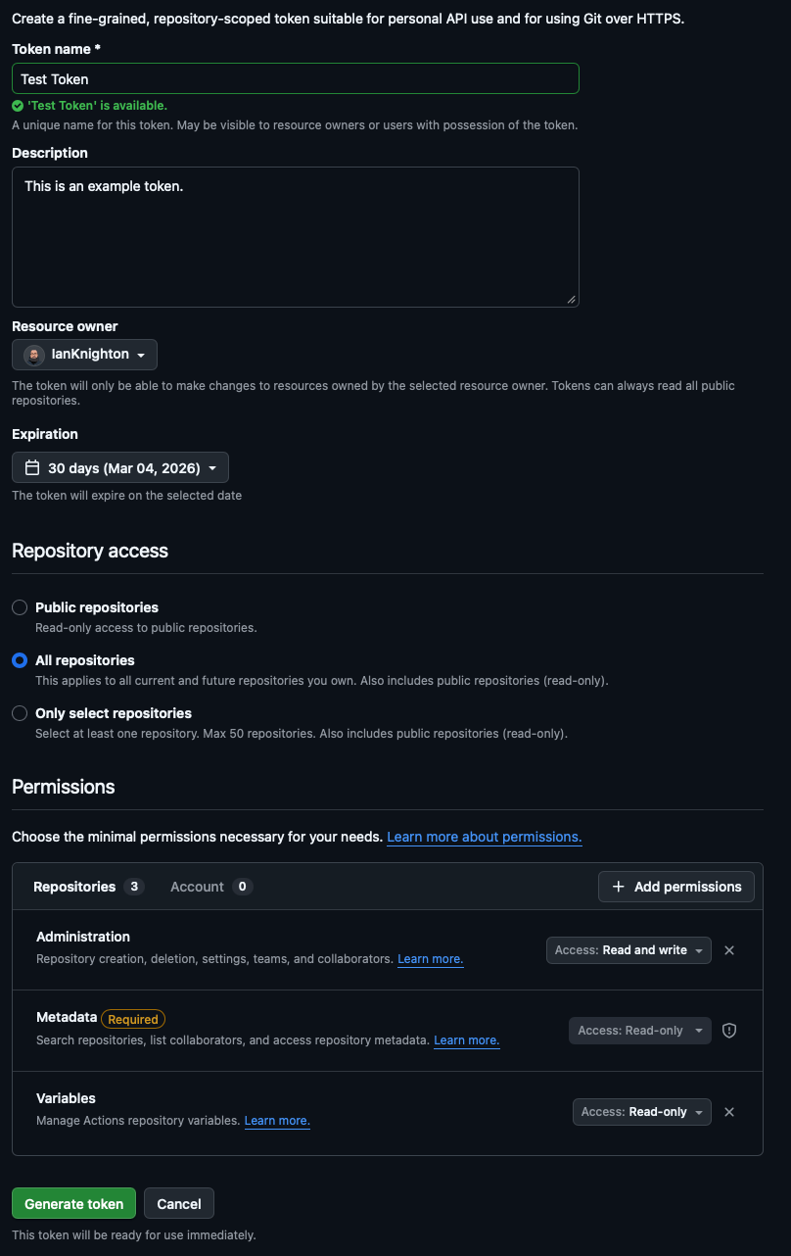Click the green checkmark availability icon
The height and width of the screenshot is (1256, 791).
click(18, 106)
